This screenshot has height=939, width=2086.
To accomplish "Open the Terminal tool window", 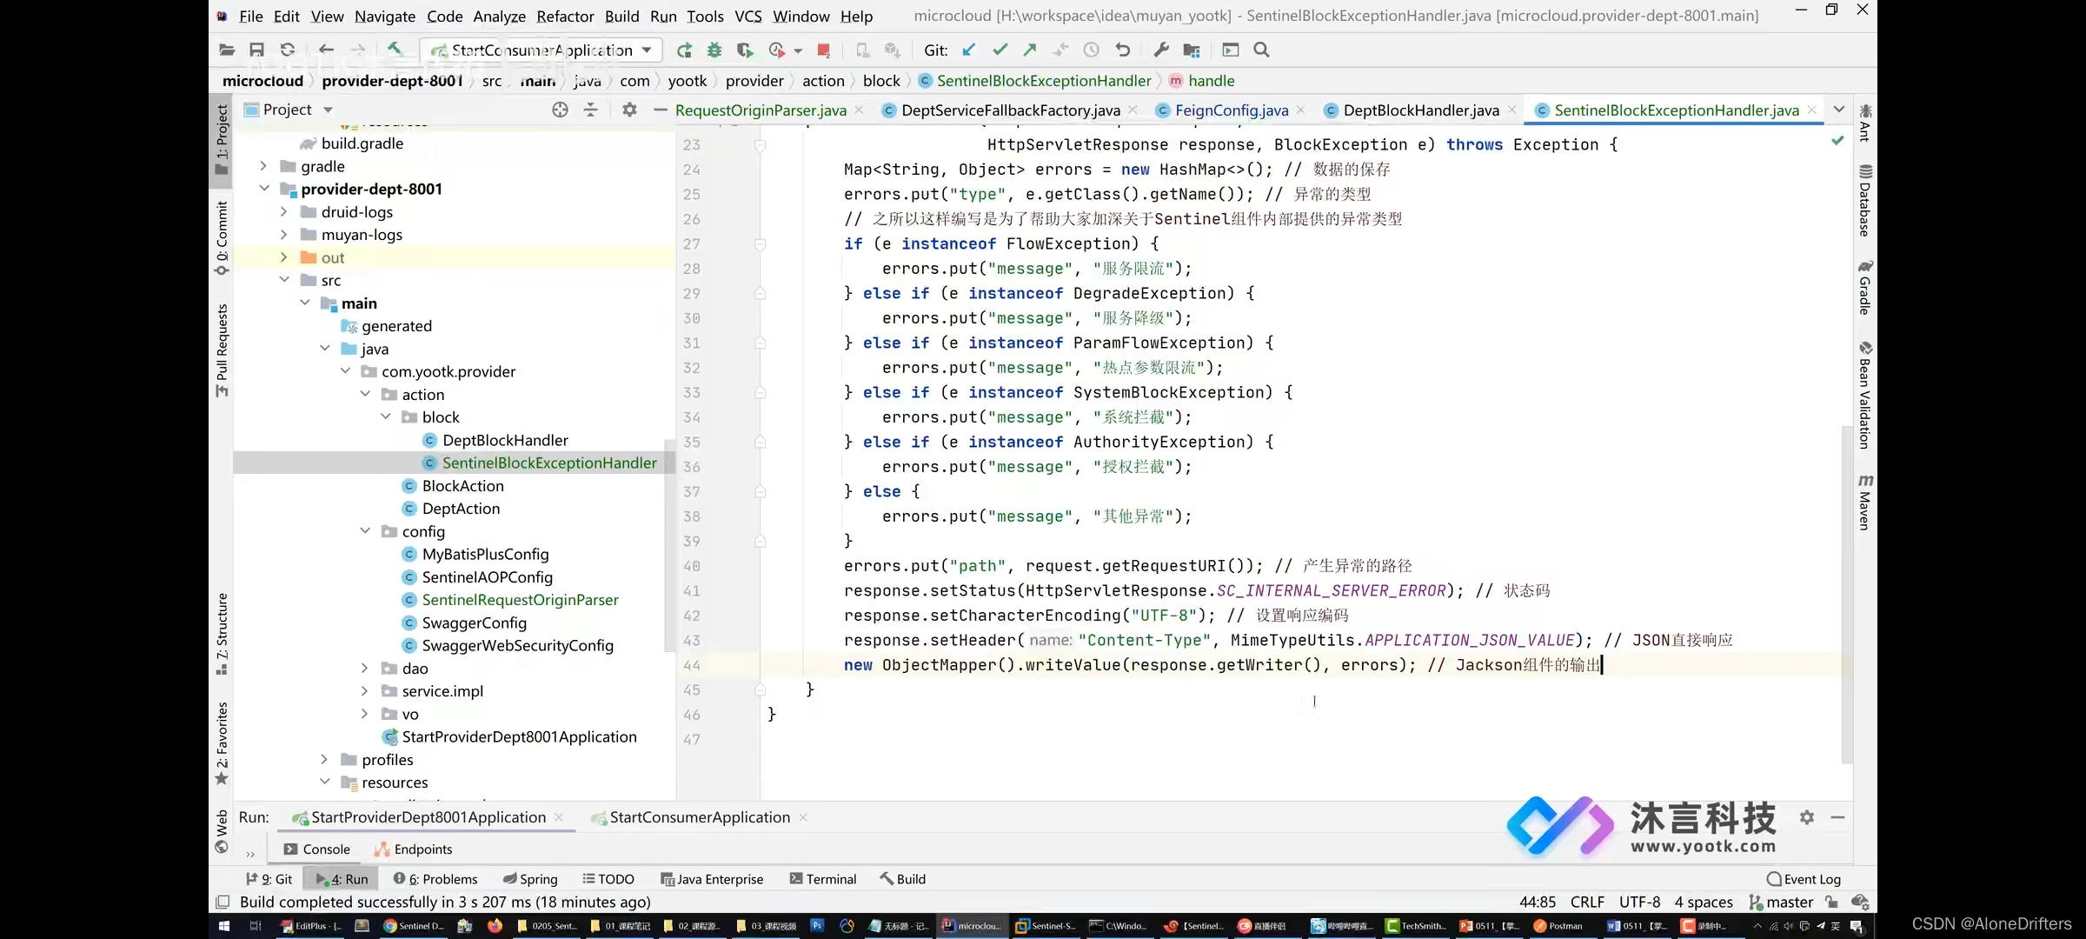I will point(822,879).
